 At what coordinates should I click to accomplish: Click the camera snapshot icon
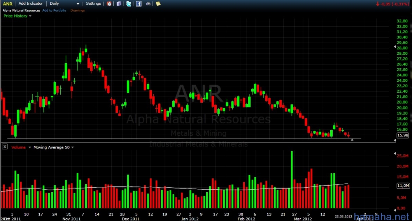click(149, 3)
